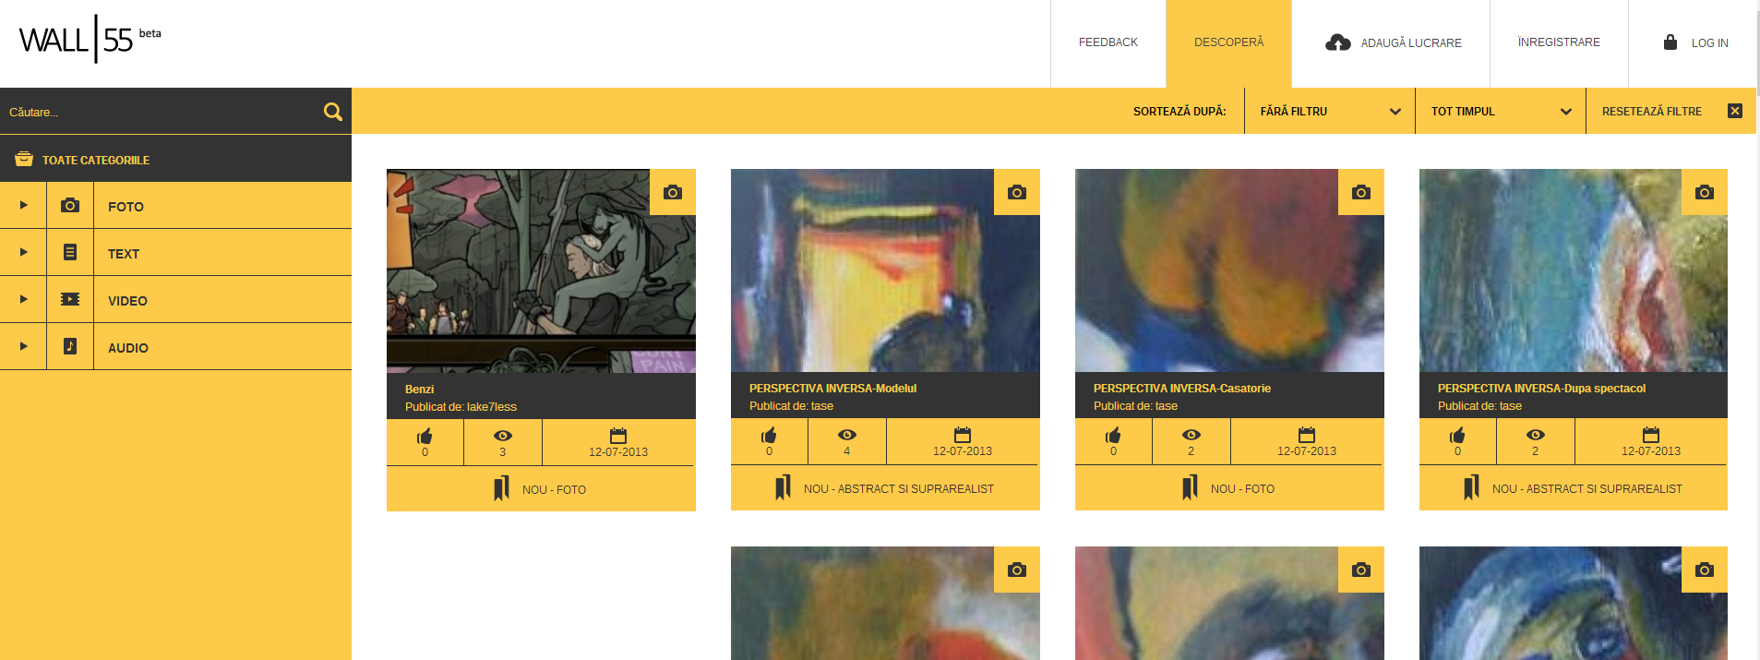The width and height of the screenshot is (1760, 660).
Task: Click bookmark icon on PERSPECTIVA INVERSA-Casatorie card
Action: point(1191,487)
